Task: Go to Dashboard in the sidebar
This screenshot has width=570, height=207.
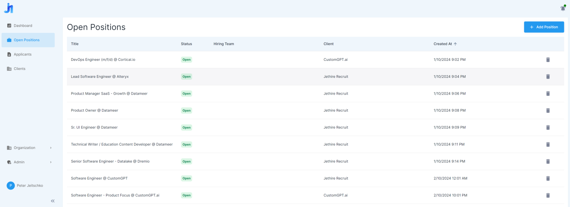Action: click(28, 26)
